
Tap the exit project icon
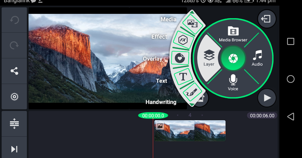pyautogui.click(x=267, y=19)
